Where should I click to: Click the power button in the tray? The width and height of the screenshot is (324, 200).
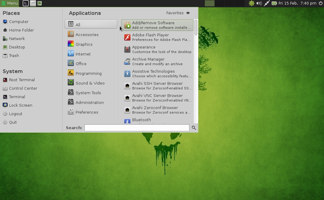320,3
